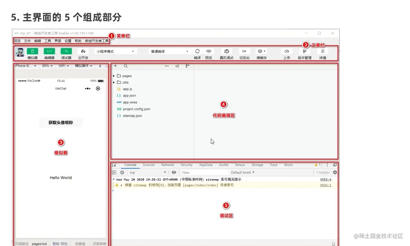Click the 上传 upload cloud icon
The width and height of the screenshot is (410, 246).
[287, 51]
